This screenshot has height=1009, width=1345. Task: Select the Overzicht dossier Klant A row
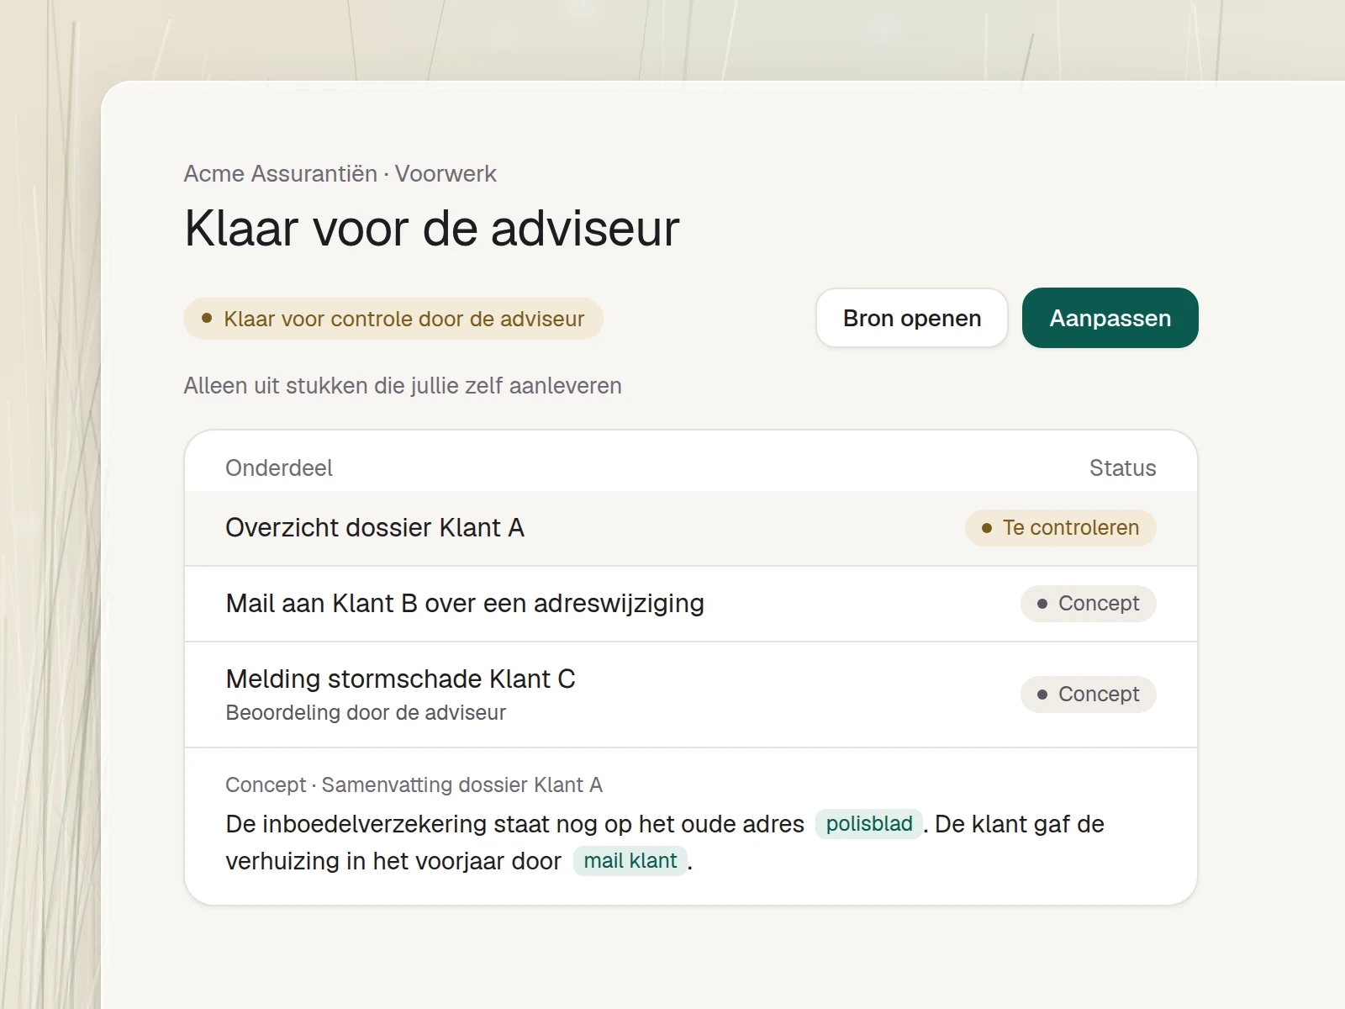pos(690,528)
